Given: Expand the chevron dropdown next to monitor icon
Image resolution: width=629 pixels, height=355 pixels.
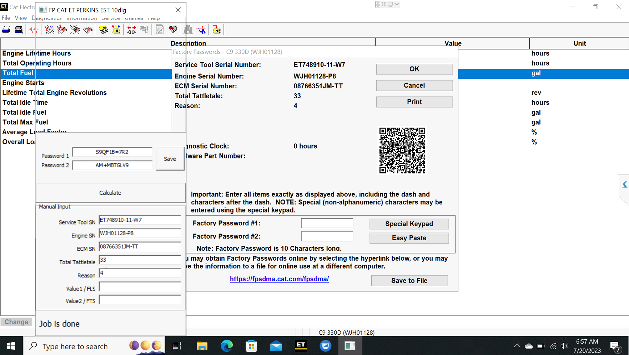Looking at the screenshot, I should click(x=397, y=4).
